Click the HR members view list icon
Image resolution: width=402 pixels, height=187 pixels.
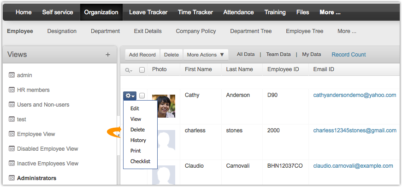coord(12,90)
